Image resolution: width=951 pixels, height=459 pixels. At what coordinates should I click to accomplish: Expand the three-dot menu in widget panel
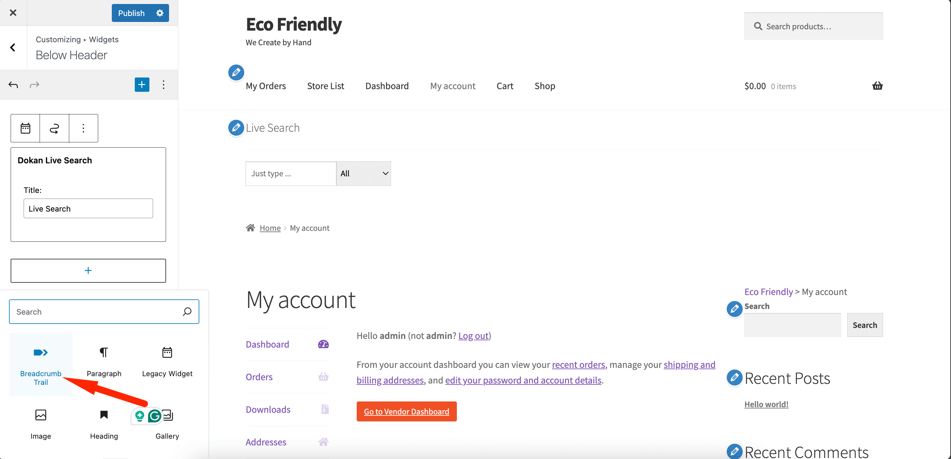click(x=162, y=84)
